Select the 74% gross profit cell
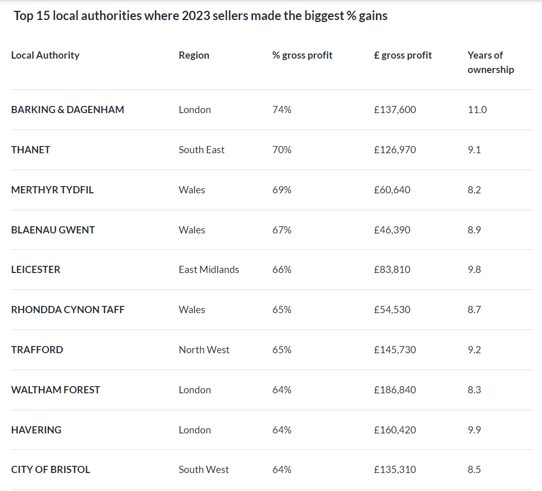The image size is (542, 491). (282, 110)
